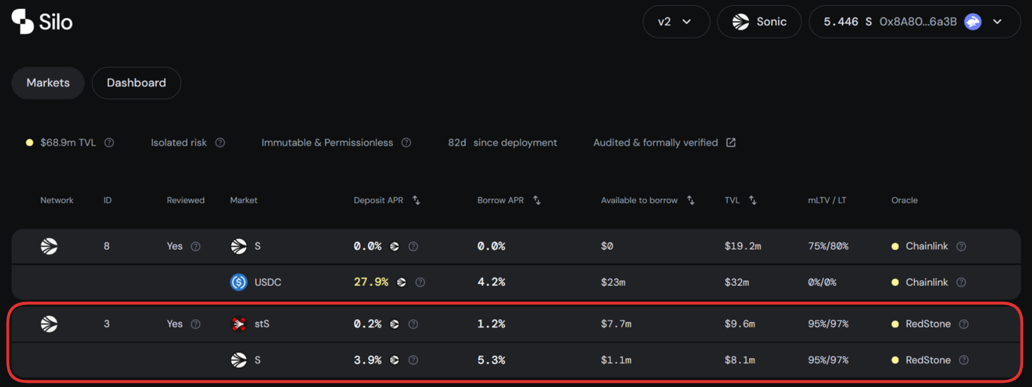This screenshot has height=387, width=1032.
Task: Click Immutable & Permissionless help icon
Action: point(406,143)
